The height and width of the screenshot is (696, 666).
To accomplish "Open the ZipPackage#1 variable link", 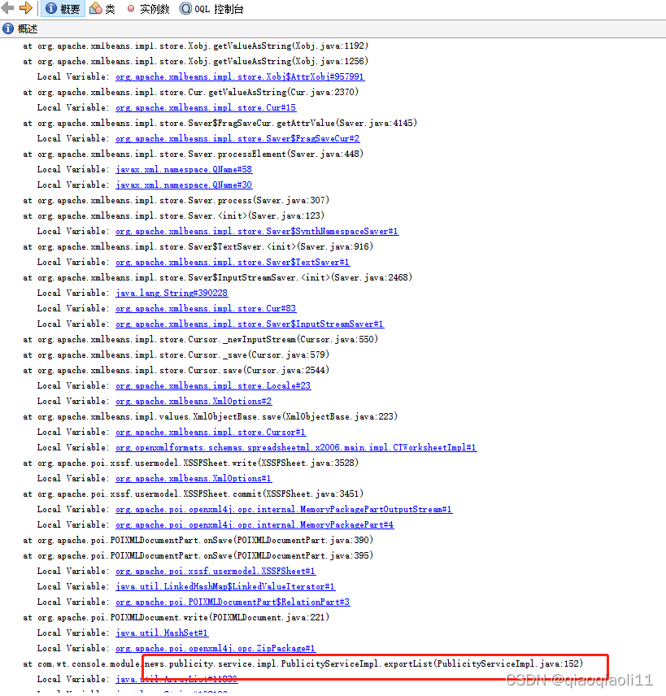I will click(215, 649).
